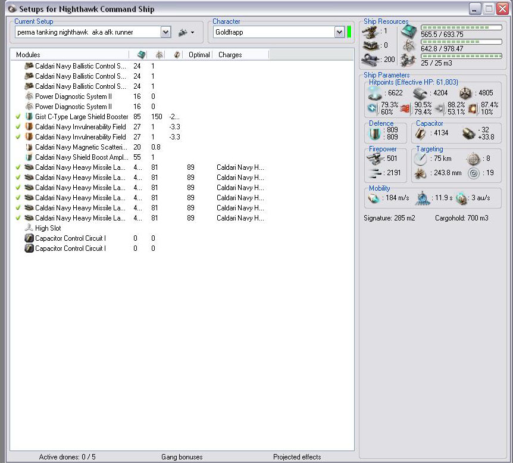The height and width of the screenshot is (463, 513).
Task: Click the green skill status indicator
Action: 349,32
